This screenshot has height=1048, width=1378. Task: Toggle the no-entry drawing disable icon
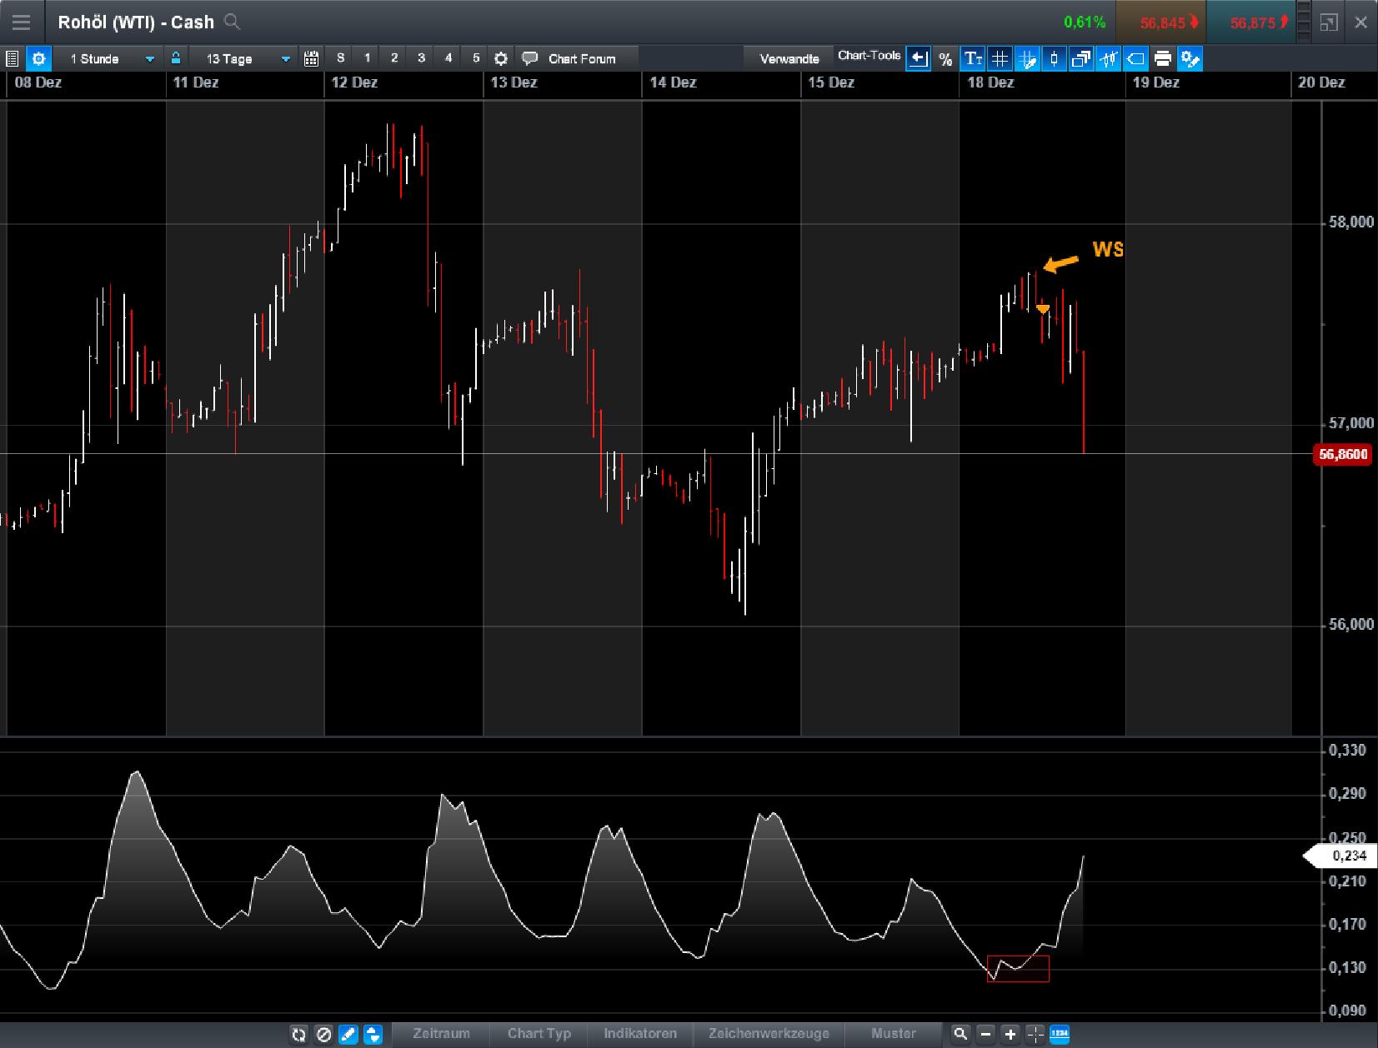click(x=324, y=1034)
